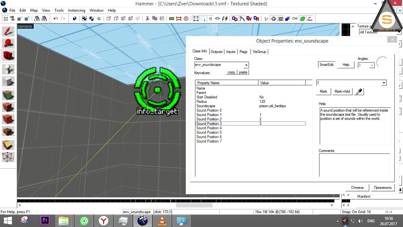Viewport: 403px width, 227px height.
Task: Select the Entity lightbulb tool
Action: (8, 69)
